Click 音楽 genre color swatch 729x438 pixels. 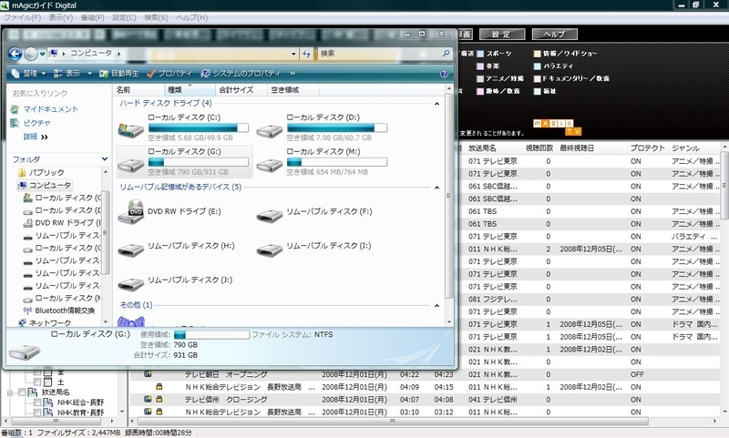481,66
